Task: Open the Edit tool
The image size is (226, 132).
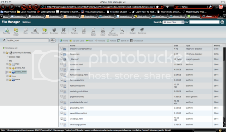Action: (x=84, y=31)
